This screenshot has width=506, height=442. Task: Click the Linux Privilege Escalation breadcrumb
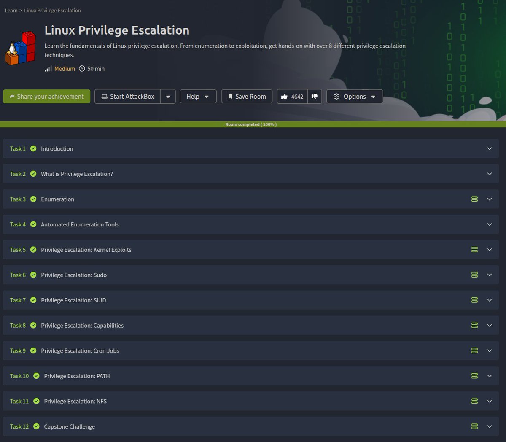click(52, 11)
